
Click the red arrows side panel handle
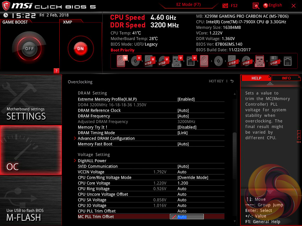click(x=298, y=142)
